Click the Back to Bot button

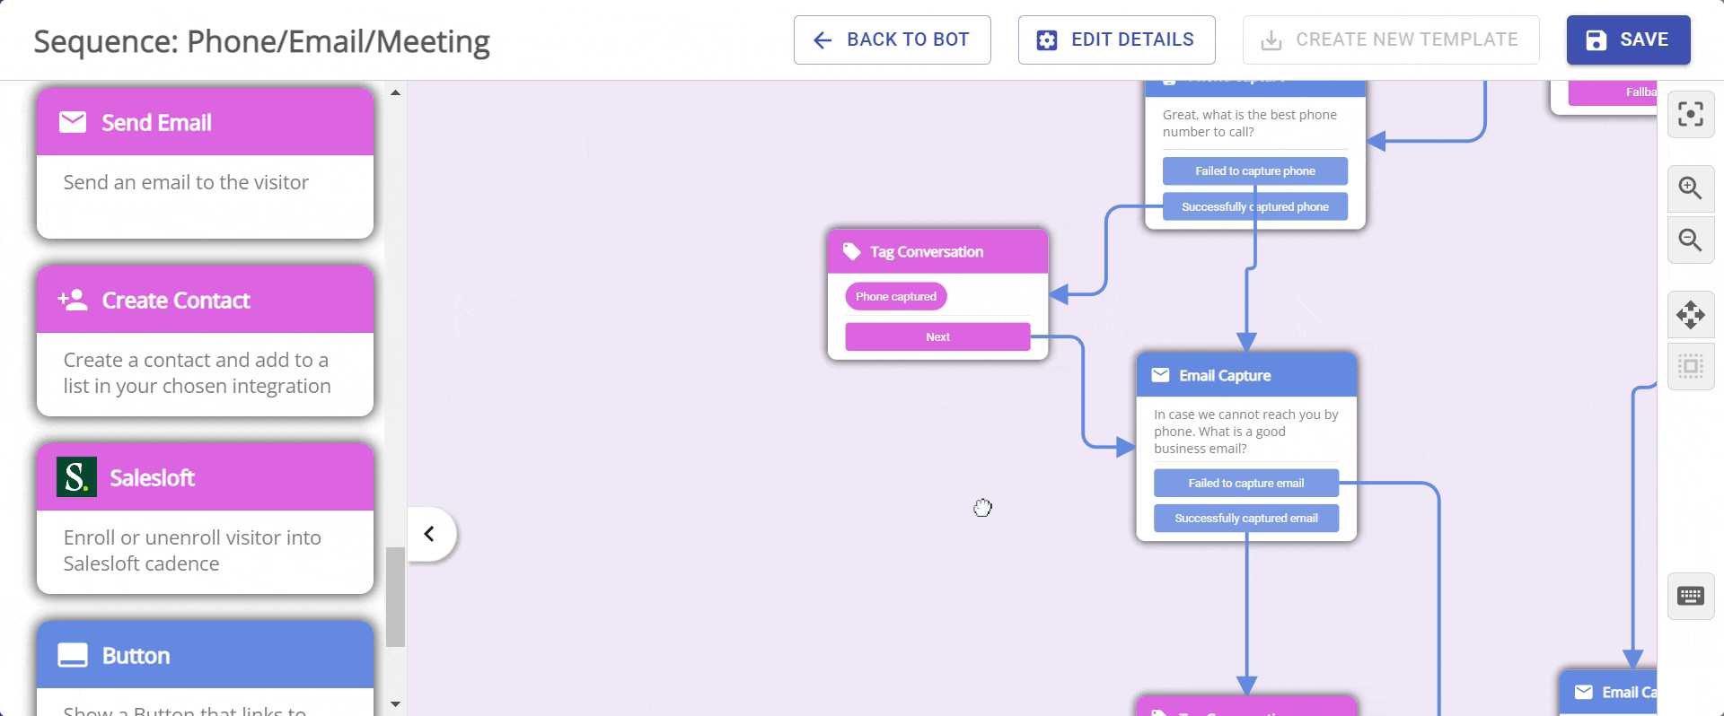(x=892, y=40)
